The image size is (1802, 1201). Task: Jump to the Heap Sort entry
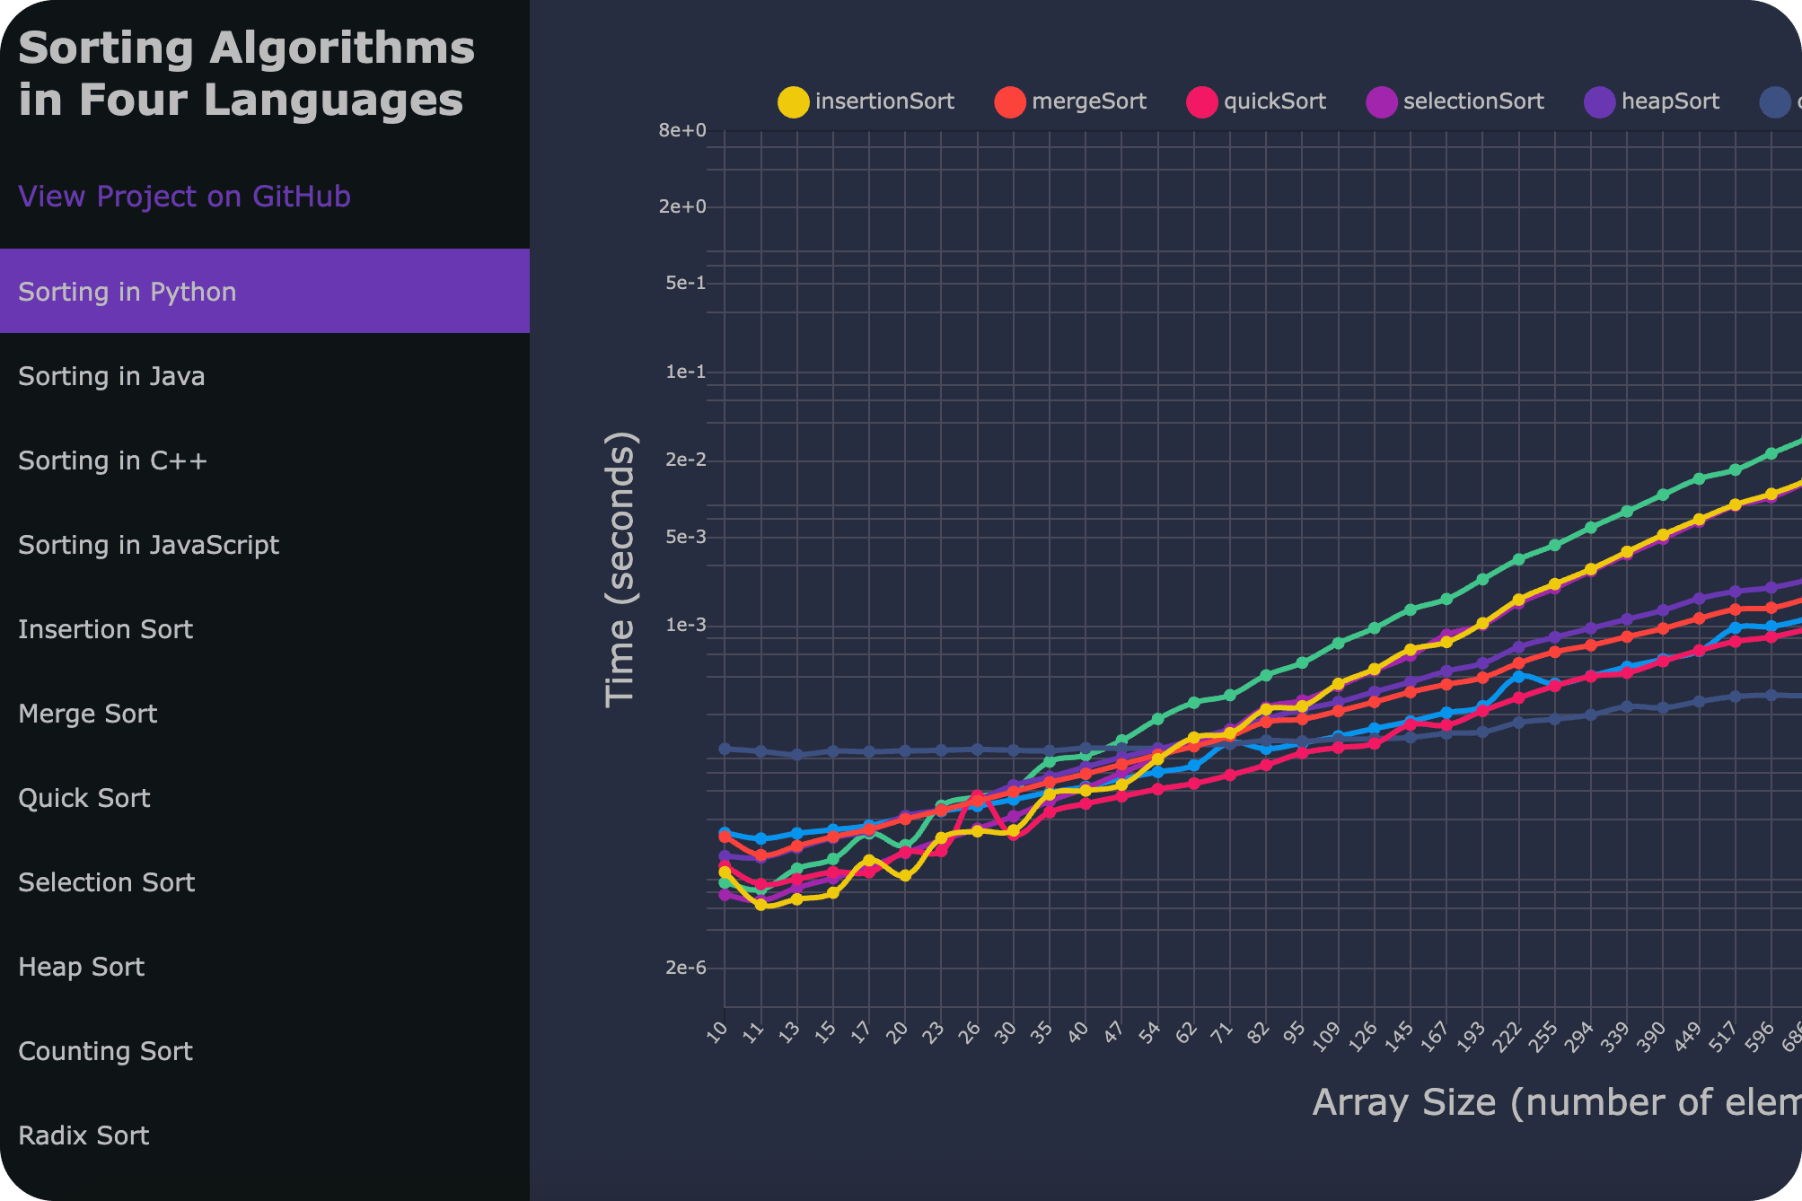coord(81,967)
